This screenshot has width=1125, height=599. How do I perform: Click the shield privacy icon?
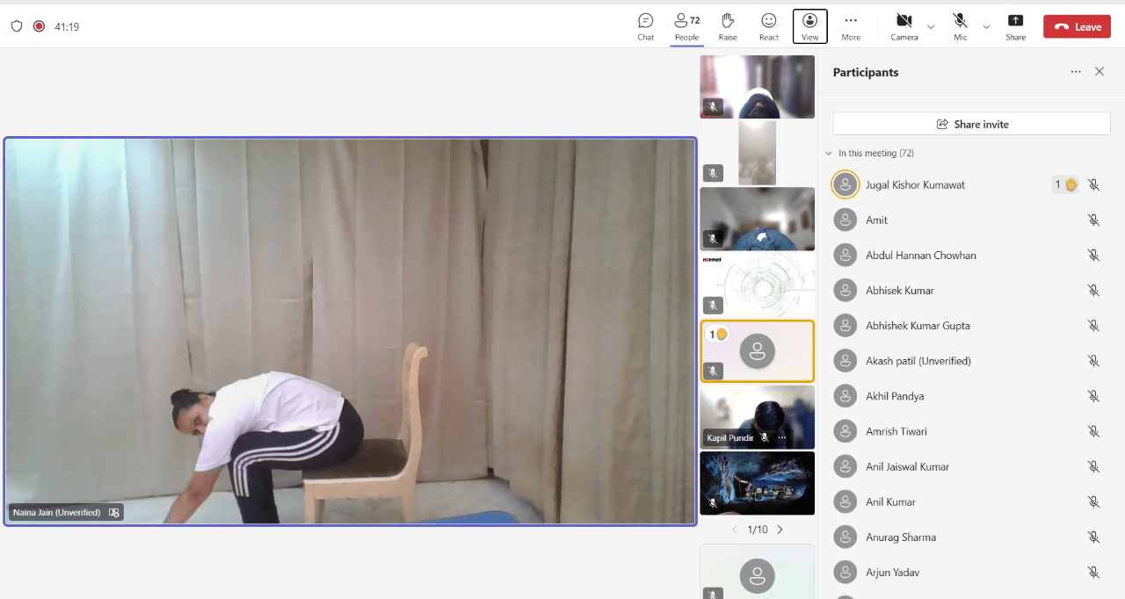(x=17, y=26)
